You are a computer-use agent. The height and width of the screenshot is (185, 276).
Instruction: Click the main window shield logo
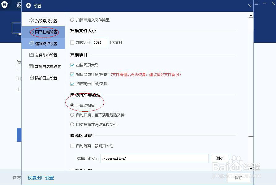click(x=4, y=5)
